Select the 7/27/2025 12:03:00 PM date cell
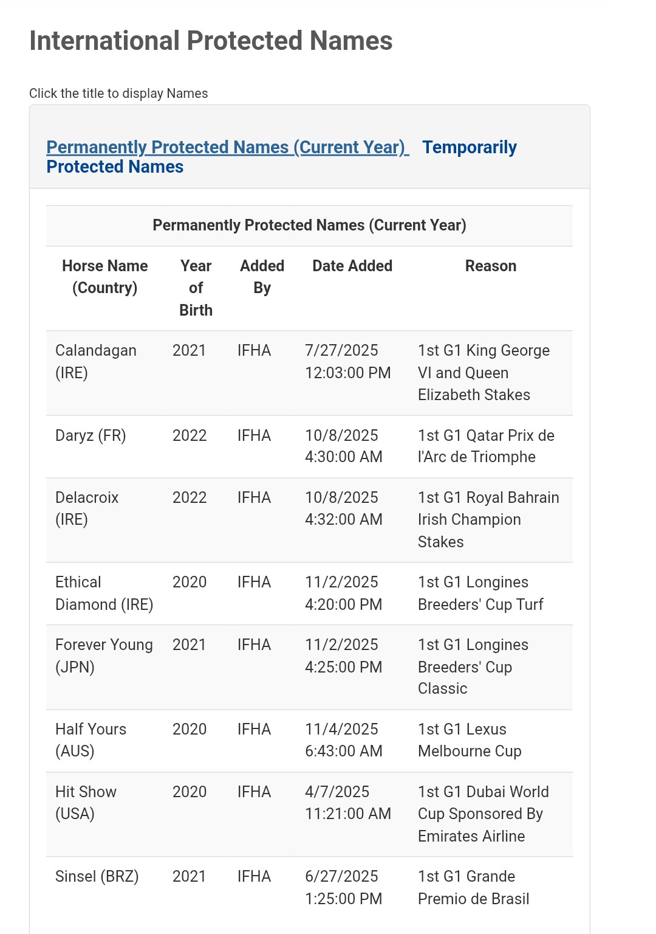Screen dimensions: 656x934 click(347, 361)
